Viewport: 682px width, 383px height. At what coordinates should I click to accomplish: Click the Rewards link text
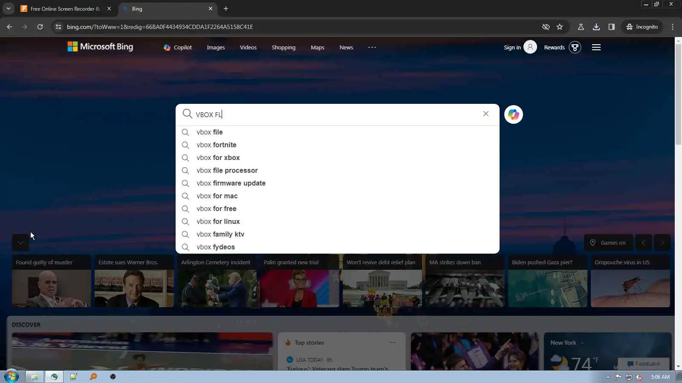554,48
